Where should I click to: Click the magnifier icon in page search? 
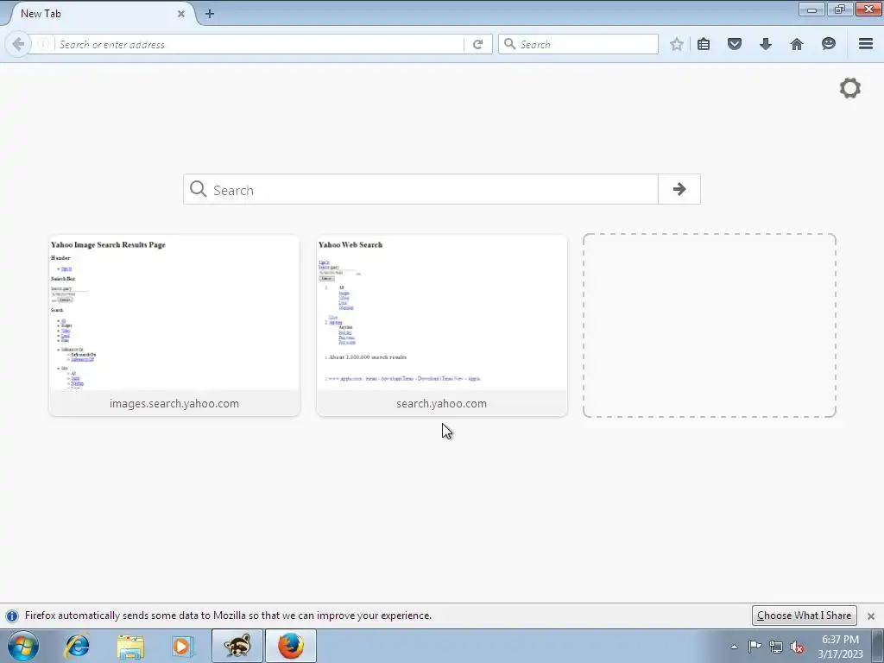click(x=198, y=189)
